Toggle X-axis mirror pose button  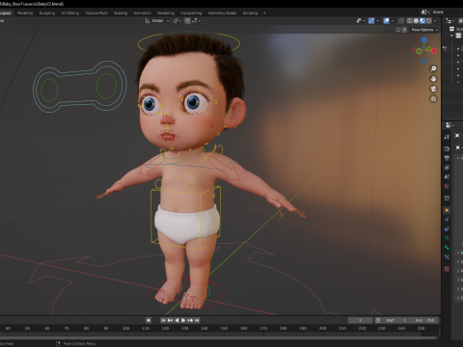point(404,30)
